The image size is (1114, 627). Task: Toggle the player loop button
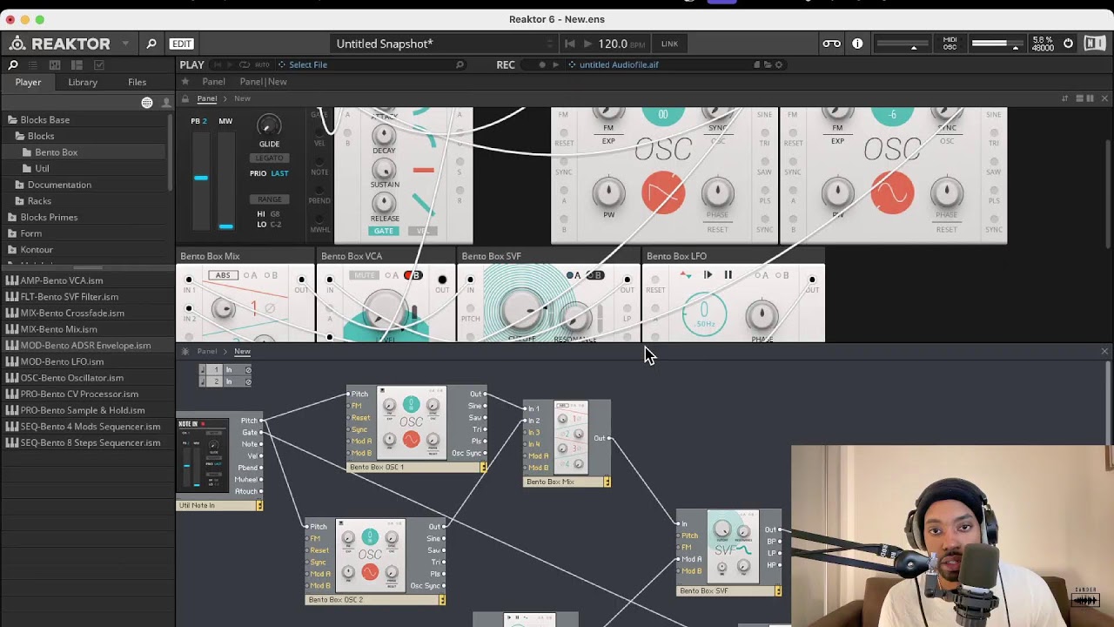click(x=245, y=64)
